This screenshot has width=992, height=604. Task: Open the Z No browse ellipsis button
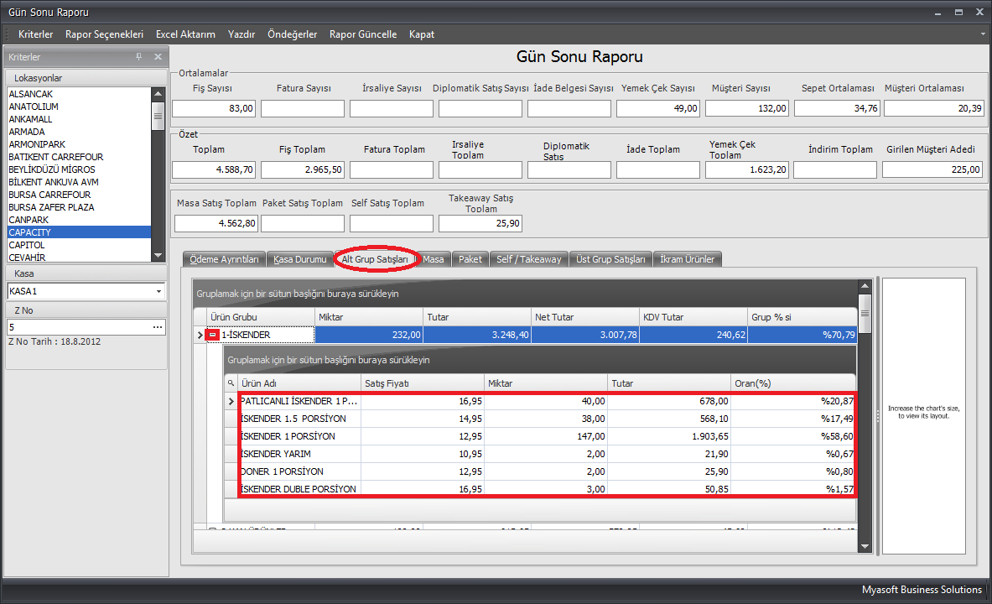[158, 326]
